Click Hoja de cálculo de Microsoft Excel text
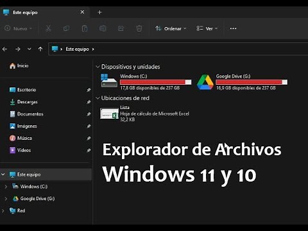This screenshot has height=231, width=308. click(155, 114)
